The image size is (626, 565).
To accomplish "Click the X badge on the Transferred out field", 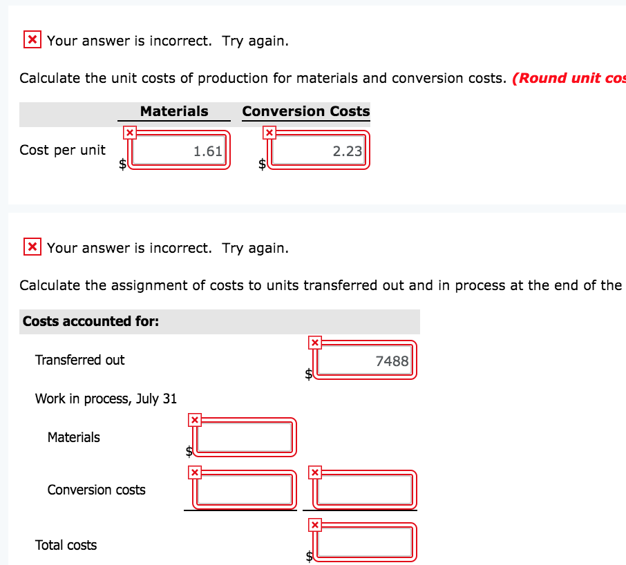I will tap(315, 341).
